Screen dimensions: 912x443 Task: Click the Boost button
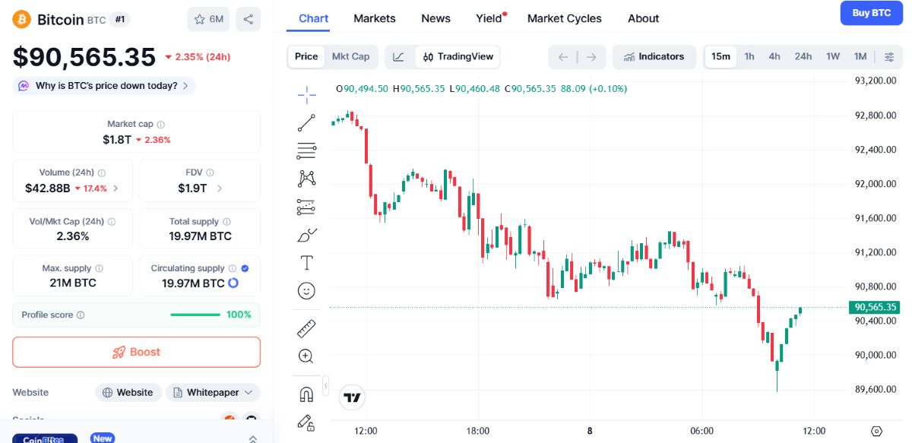136,352
